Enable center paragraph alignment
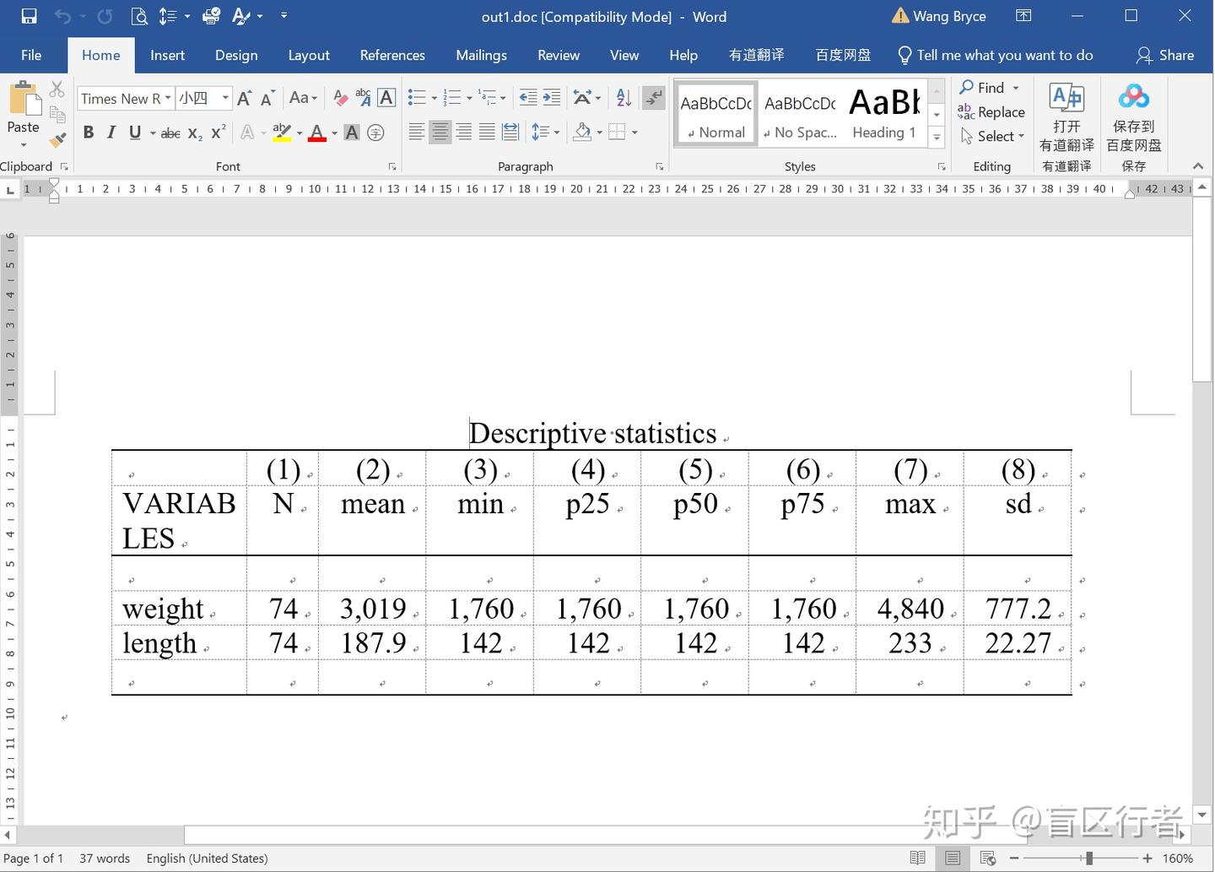This screenshot has height=872, width=1215. [x=440, y=132]
